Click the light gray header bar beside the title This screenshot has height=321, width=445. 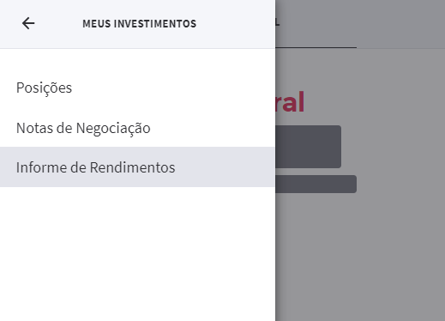coord(236,24)
